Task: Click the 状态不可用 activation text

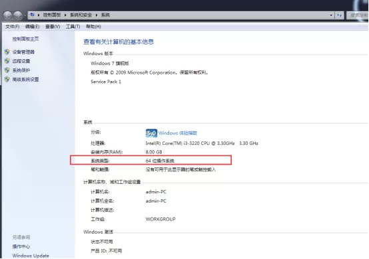Action: tap(102, 242)
